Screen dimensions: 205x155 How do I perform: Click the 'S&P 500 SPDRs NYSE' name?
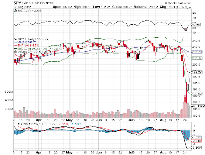tap(38, 3)
